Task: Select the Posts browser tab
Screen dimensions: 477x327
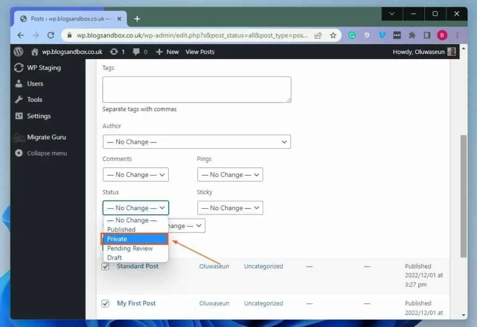Action: pos(71,19)
